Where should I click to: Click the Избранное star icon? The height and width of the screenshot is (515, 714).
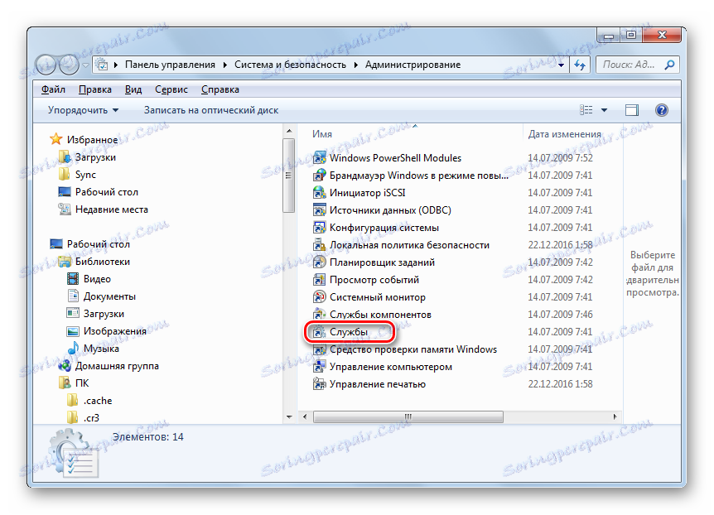[56, 139]
